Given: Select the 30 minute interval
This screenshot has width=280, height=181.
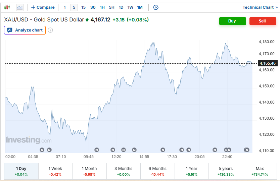Looking at the screenshot, I should point(93,7).
